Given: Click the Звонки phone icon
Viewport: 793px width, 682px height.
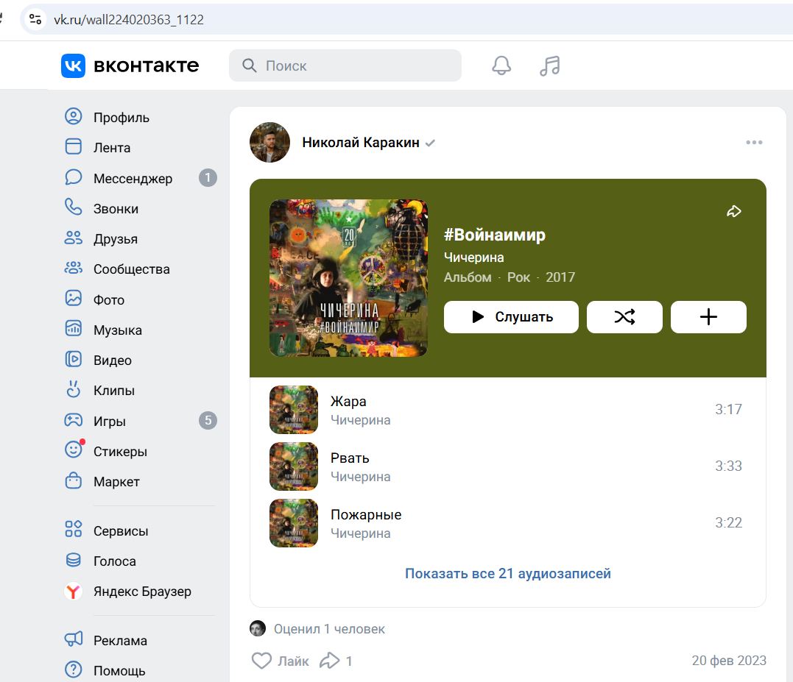Looking at the screenshot, I should 74,207.
